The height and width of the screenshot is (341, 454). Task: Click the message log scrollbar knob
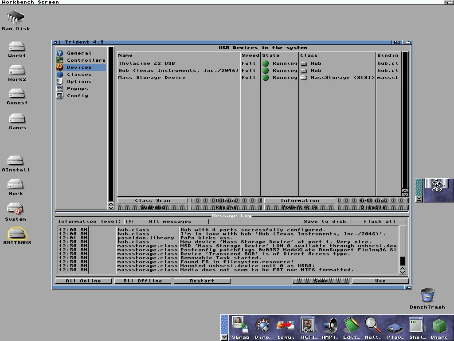[x=403, y=261]
